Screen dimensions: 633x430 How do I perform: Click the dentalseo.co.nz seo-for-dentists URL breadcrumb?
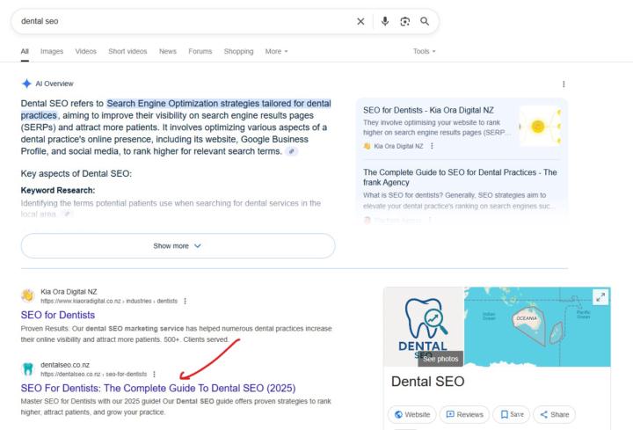pyautogui.click(x=94, y=375)
